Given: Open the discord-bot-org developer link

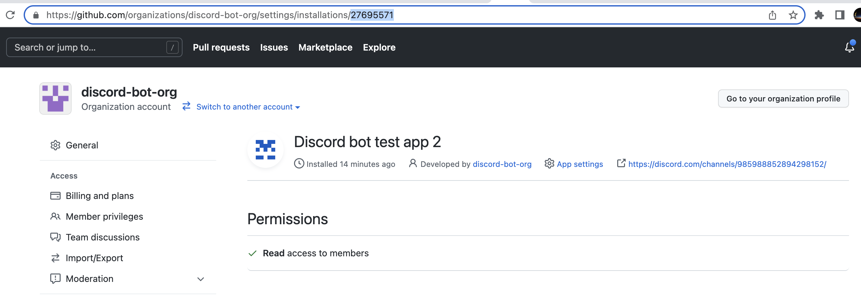Looking at the screenshot, I should pyautogui.click(x=502, y=164).
